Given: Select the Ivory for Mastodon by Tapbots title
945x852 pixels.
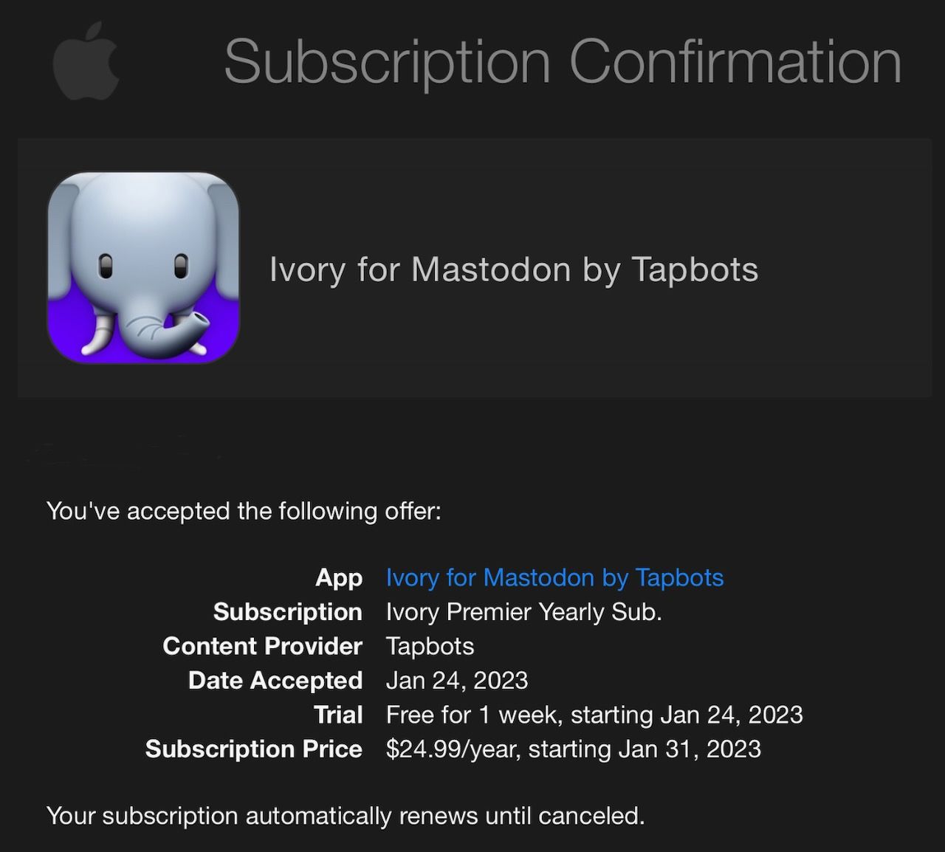Looking at the screenshot, I should pos(514,269).
